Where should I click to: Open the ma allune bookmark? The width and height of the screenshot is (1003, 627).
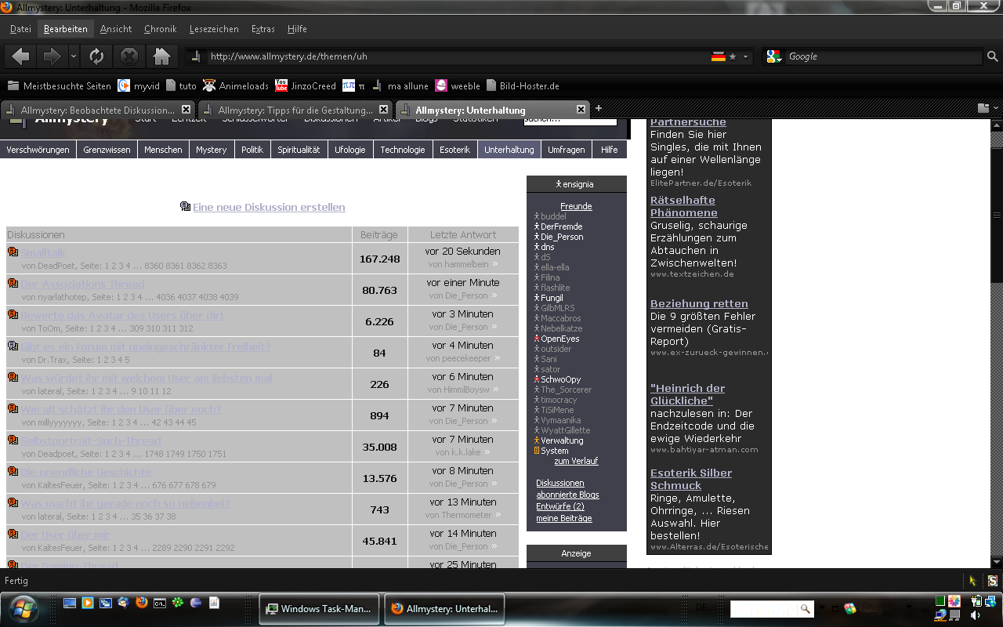coord(400,86)
